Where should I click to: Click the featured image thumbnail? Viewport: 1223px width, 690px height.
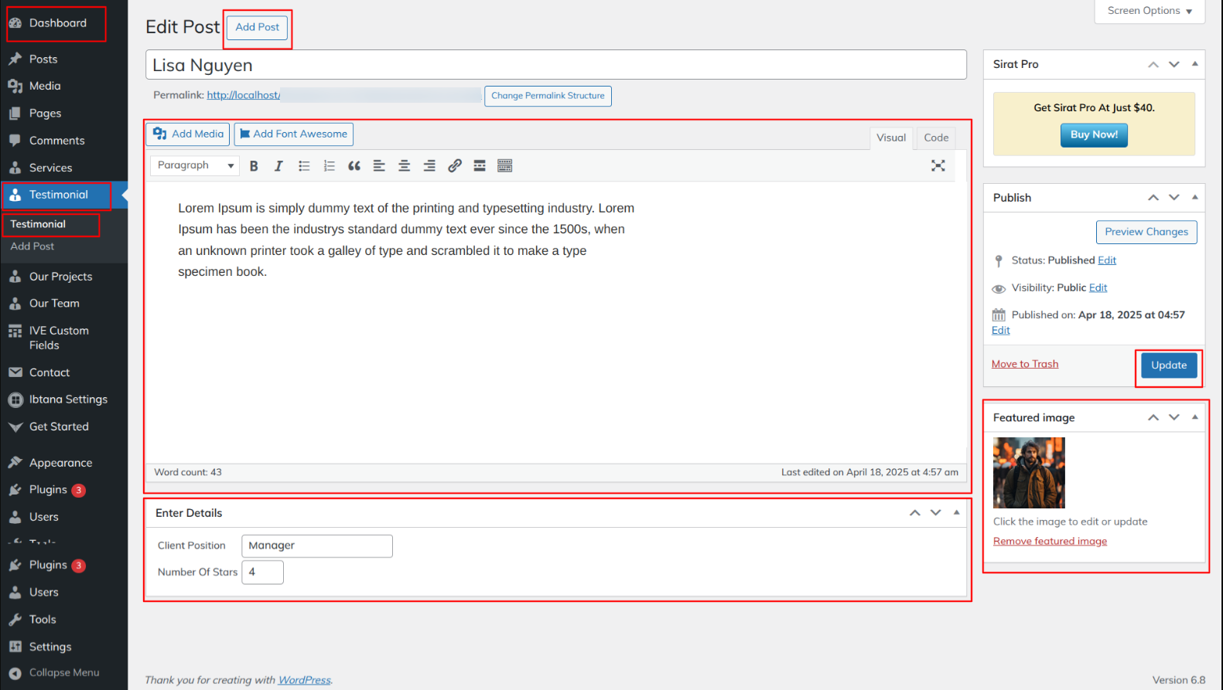coord(1029,473)
